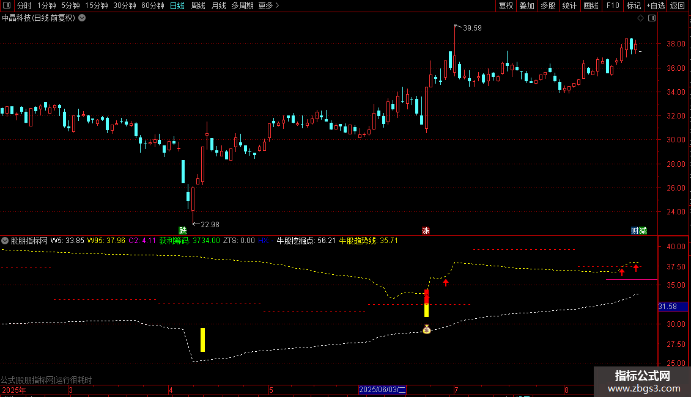Switch to the 1分钟 period
Image resolution: width=691 pixels, height=397 pixels.
click(x=46, y=5)
